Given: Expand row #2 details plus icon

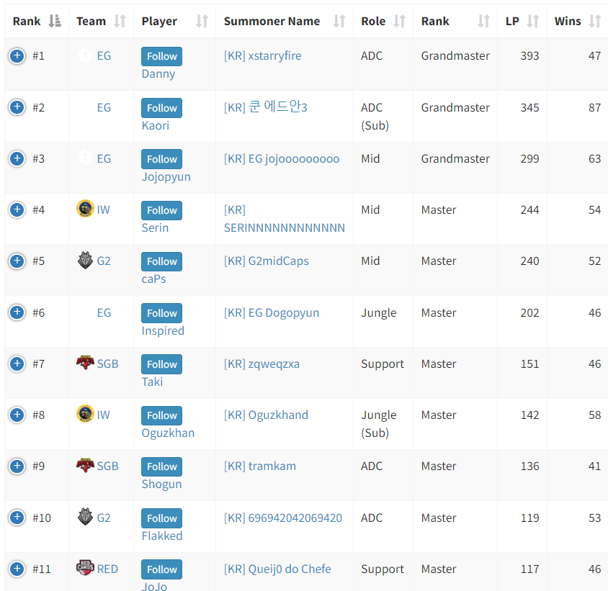Looking at the screenshot, I should click(x=17, y=107).
